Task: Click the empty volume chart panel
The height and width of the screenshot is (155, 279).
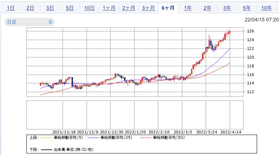Action: pos(135,115)
